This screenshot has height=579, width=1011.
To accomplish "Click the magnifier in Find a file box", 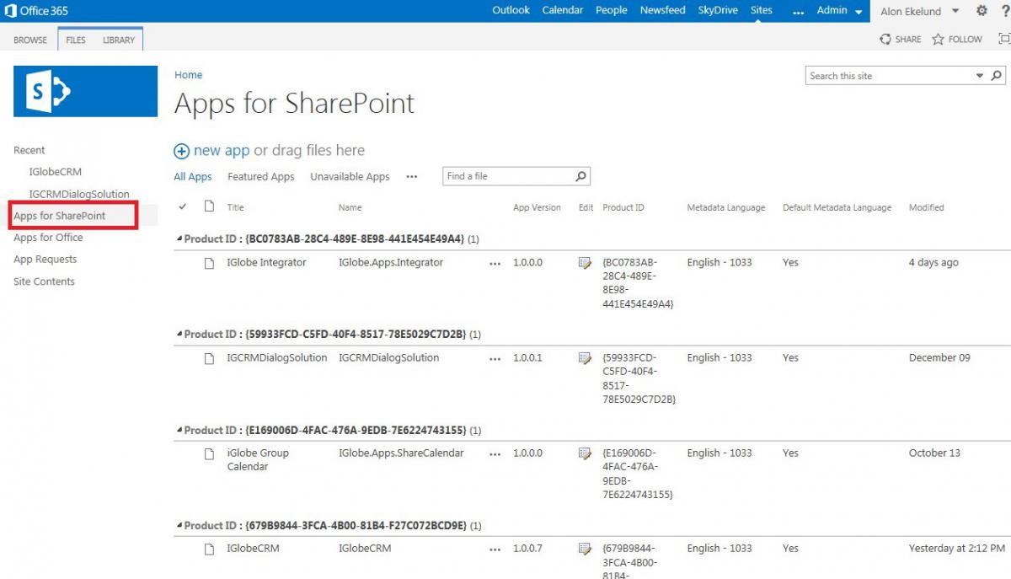I will pyautogui.click(x=580, y=176).
